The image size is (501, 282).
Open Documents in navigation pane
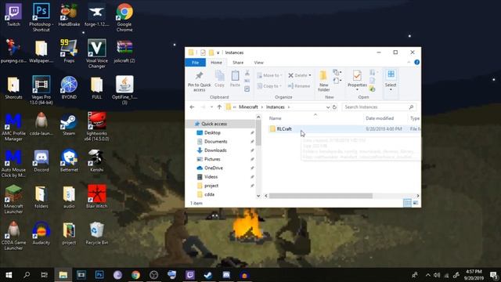tap(216, 141)
